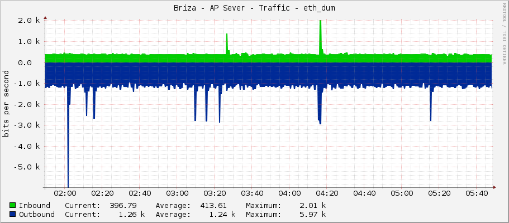Click the 05:20 time axis label
The width and height of the screenshot is (509, 223).
coord(439,193)
